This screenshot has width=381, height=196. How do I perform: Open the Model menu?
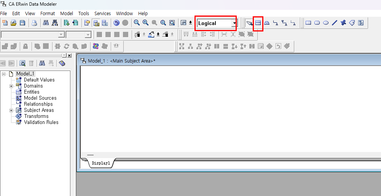[67, 14]
